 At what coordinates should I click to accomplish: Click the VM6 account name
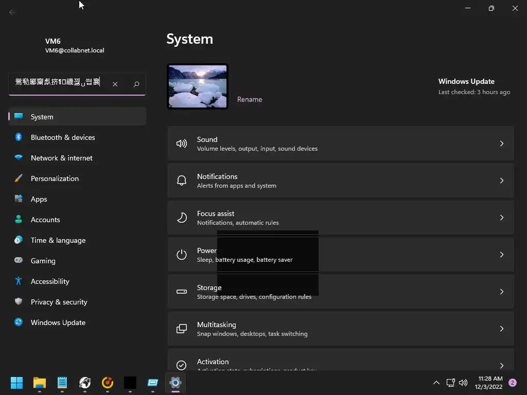point(53,41)
